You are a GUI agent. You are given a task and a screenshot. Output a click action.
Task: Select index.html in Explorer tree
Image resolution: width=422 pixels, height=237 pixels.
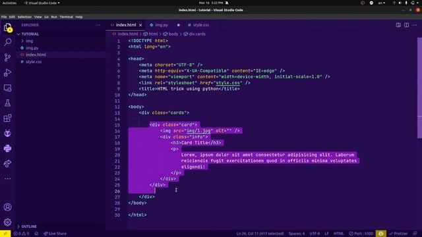pos(36,55)
